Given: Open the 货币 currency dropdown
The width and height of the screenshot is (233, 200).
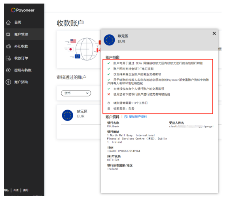Looking at the screenshot, I should coord(76,93).
